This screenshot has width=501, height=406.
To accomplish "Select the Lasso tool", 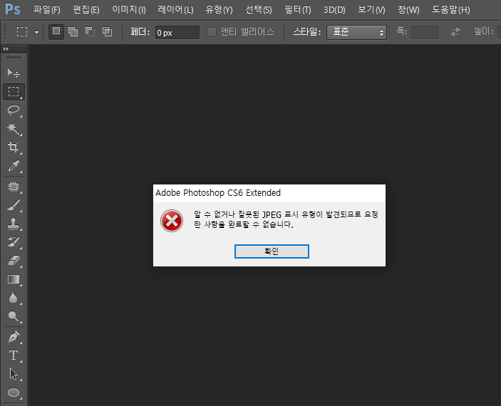I will click(x=14, y=110).
